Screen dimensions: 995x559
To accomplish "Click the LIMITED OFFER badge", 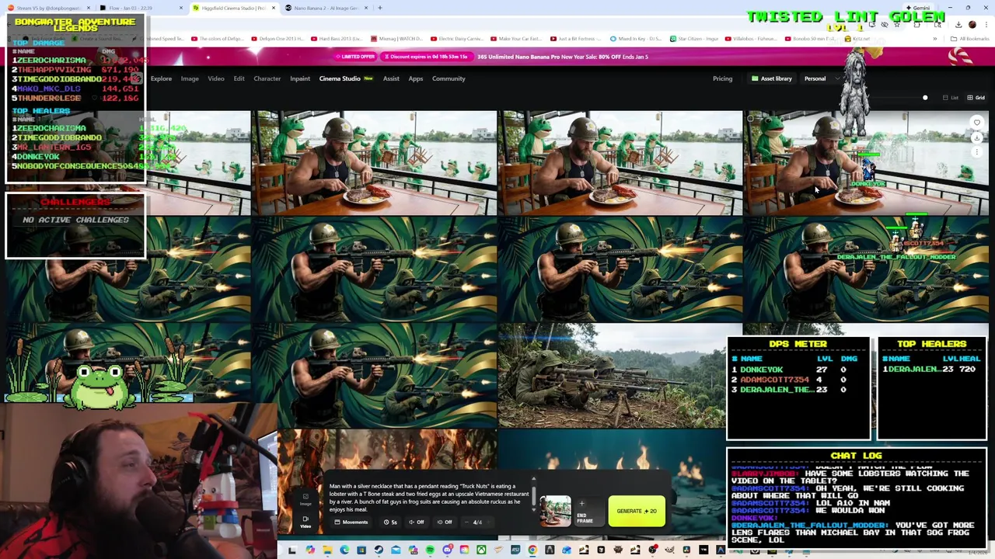I will click(356, 57).
